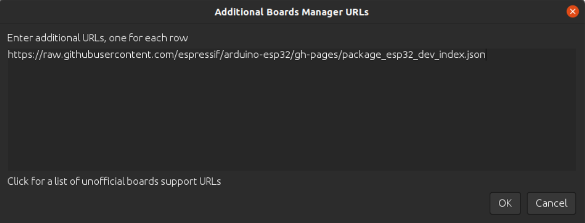Click the word "unofficial" in the bottom link
585x223 pixels.
(x=104, y=182)
